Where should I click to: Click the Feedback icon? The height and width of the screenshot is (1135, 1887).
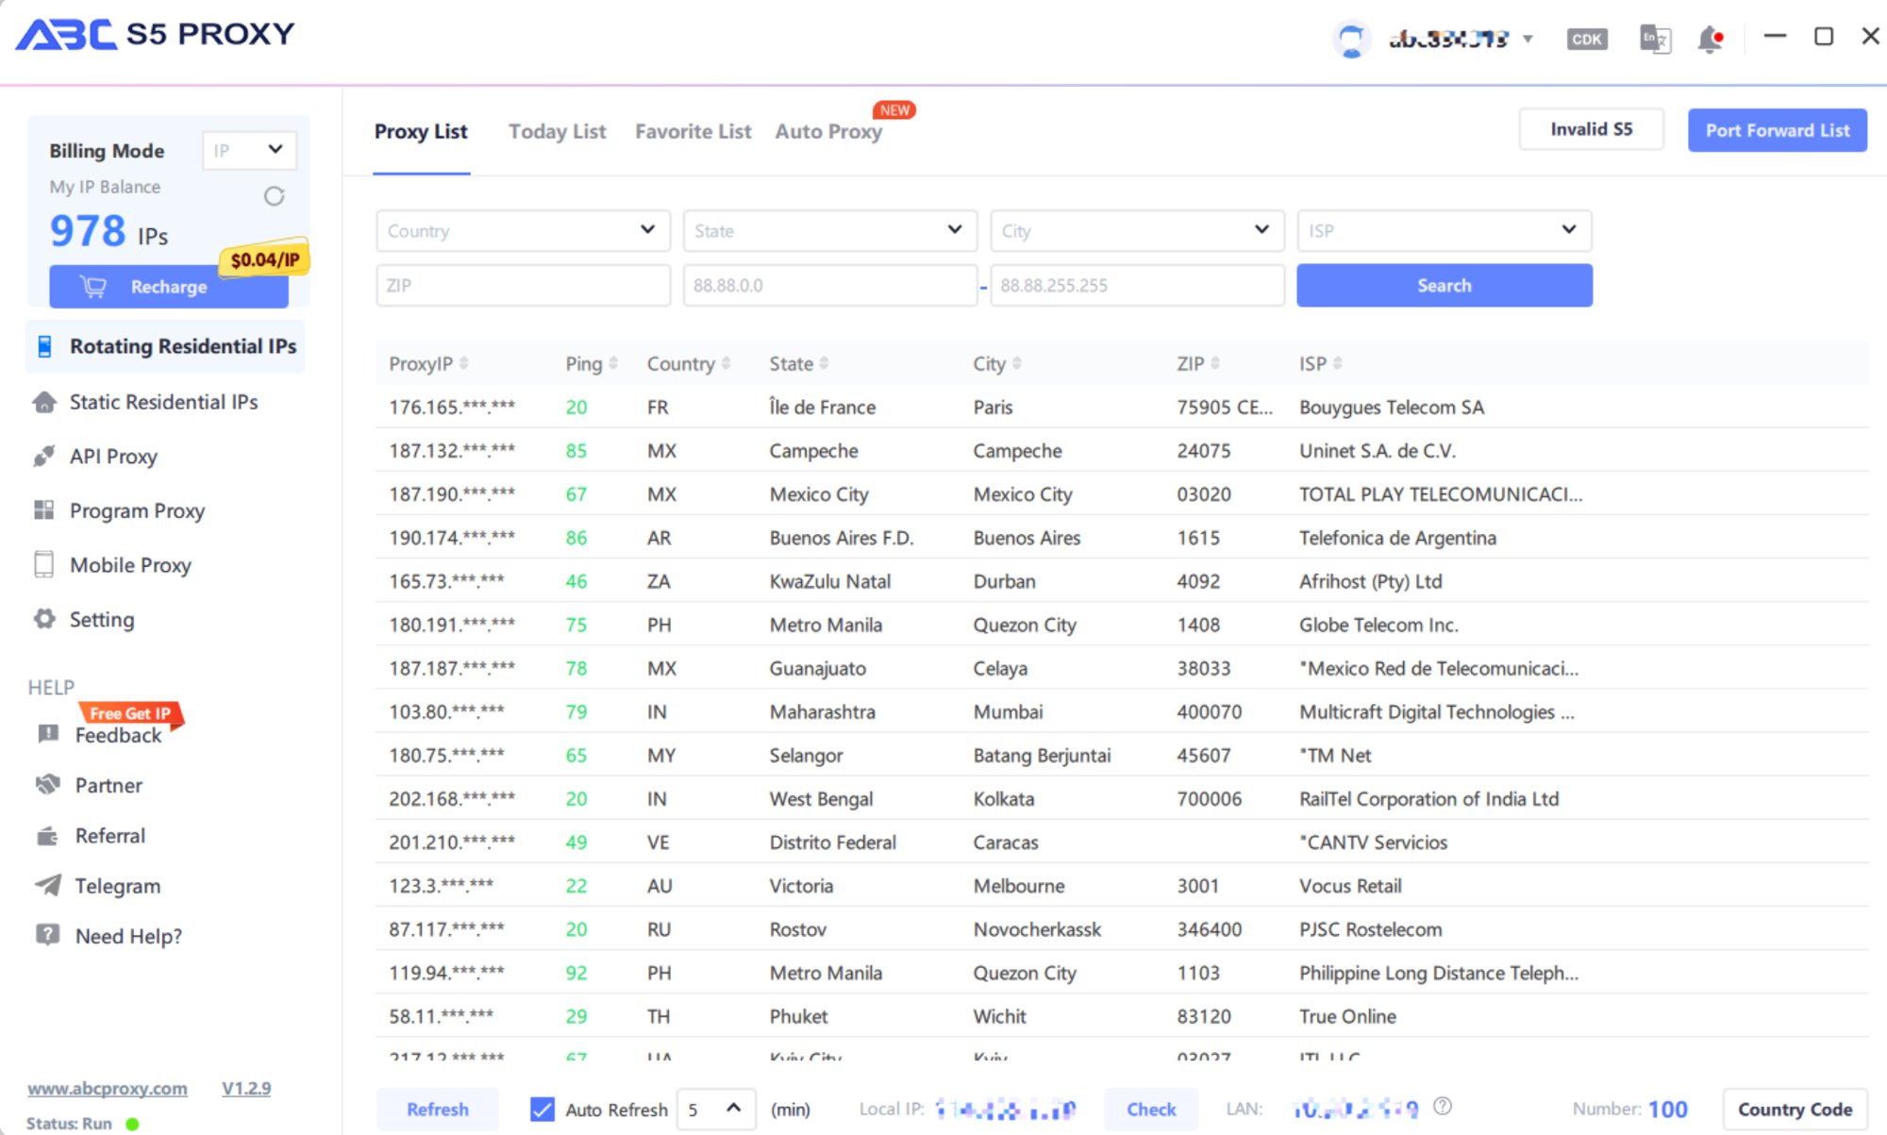click(47, 734)
